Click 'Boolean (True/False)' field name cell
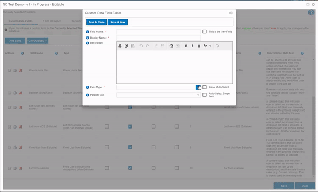Image resolution: width=318 pixels, height=192 pixels. [x=41, y=93]
